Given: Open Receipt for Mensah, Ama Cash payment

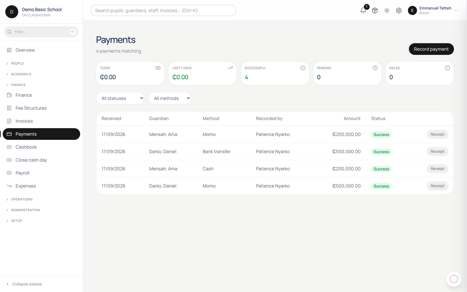Looking at the screenshot, I should pyautogui.click(x=437, y=169).
